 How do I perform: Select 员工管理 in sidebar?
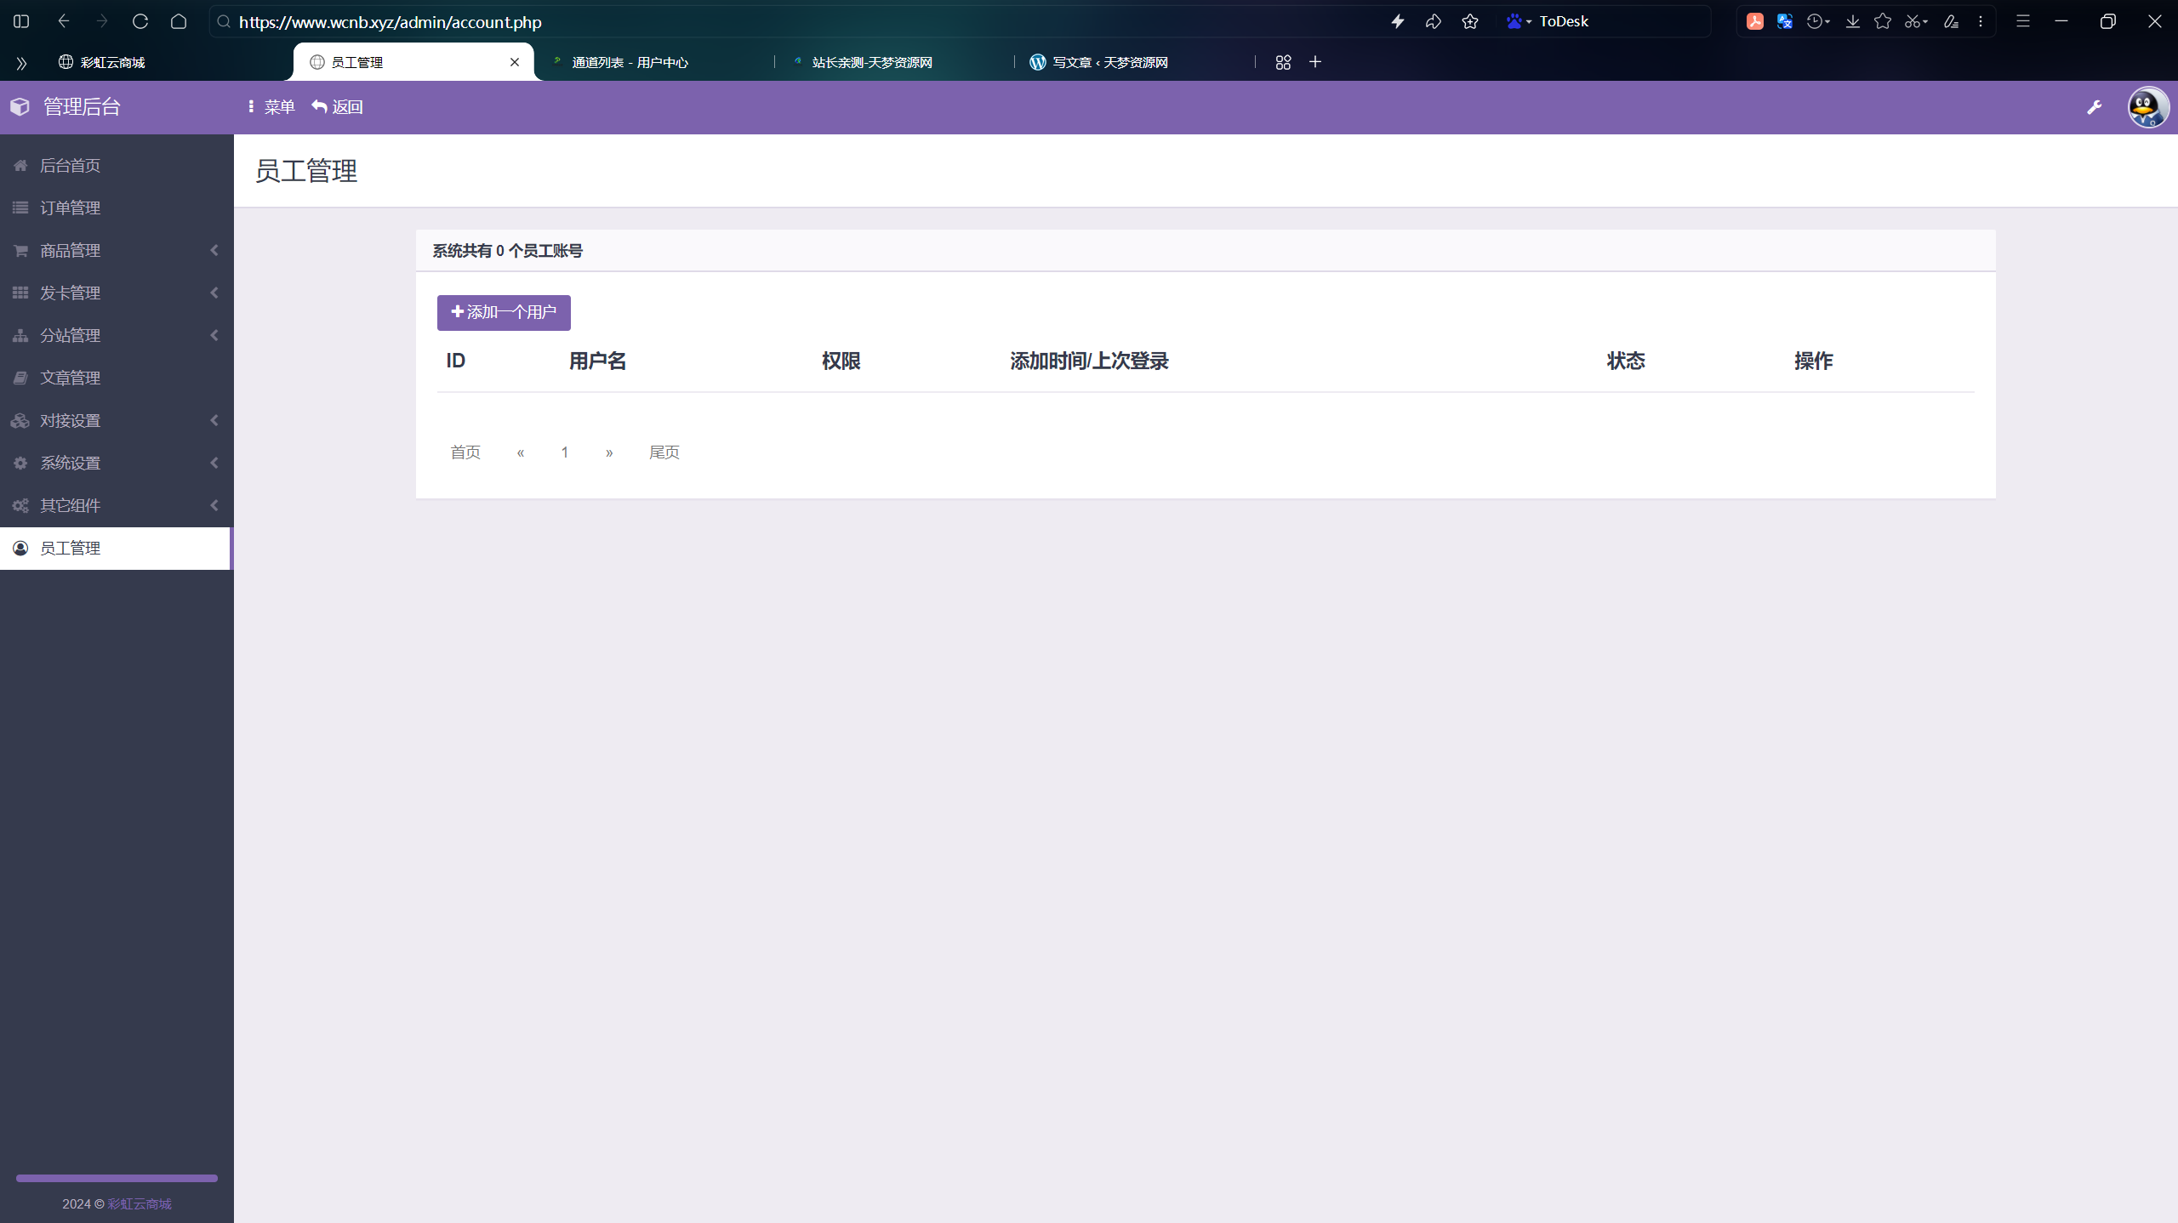tap(117, 548)
